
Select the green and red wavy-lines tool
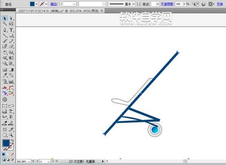[11, 93]
